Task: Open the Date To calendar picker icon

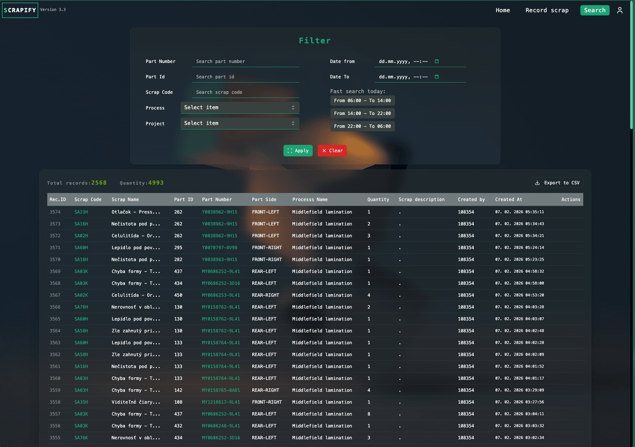Action: click(x=437, y=77)
